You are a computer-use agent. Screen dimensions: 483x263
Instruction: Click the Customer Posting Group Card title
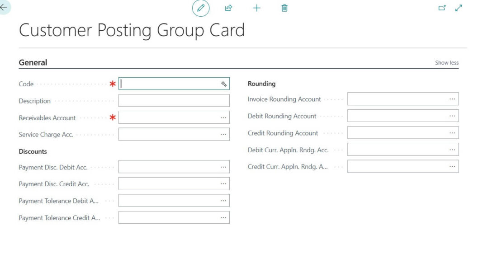(x=132, y=30)
